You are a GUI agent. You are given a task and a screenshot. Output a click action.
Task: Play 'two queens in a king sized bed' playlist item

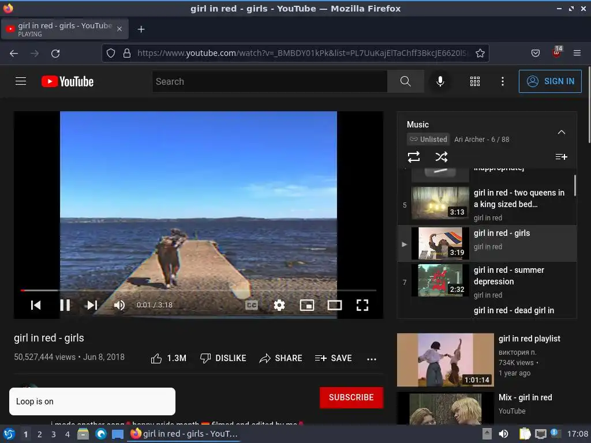[487, 205]
